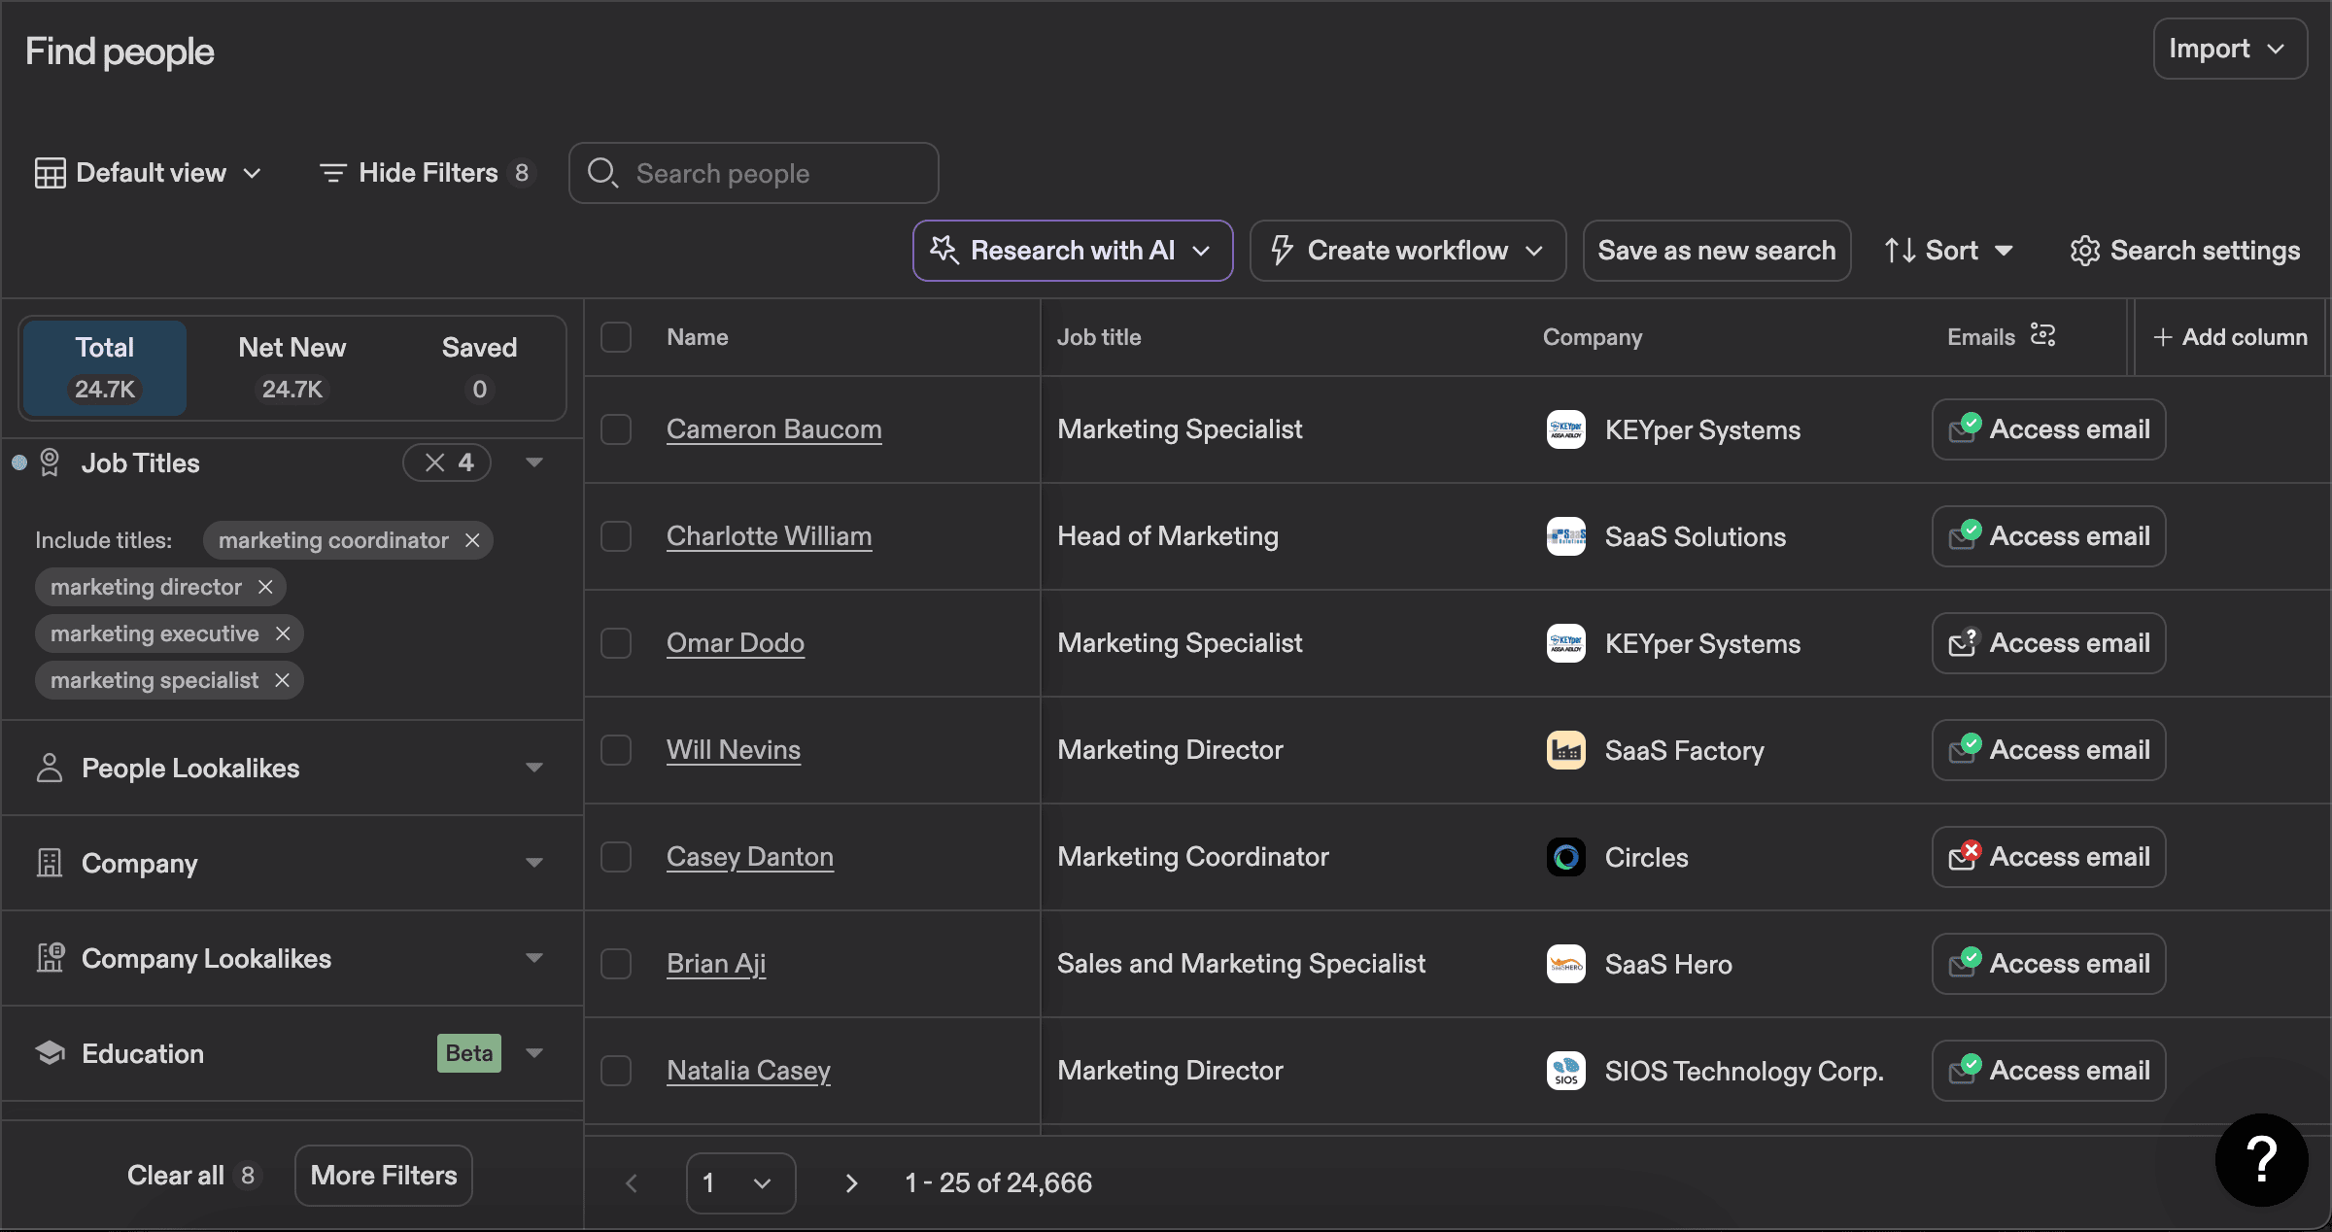Click the KEYper Systems company logo
The image size is (2332, 1232).
click(x=1565, y=429)
